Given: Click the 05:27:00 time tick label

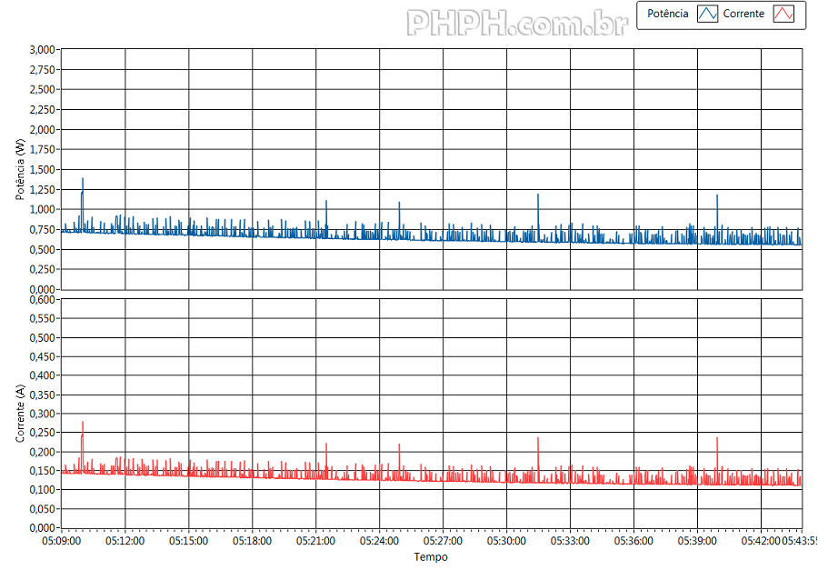Looking at the screenshot, I should tap(444, 541).
